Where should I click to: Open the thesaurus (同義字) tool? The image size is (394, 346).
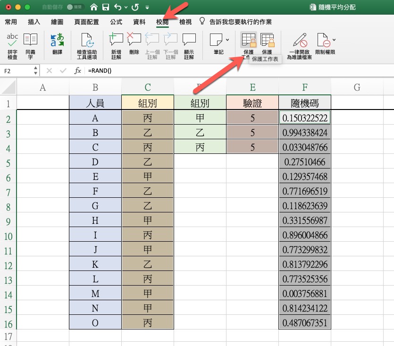pyautogui.click(x=31, y=46)
